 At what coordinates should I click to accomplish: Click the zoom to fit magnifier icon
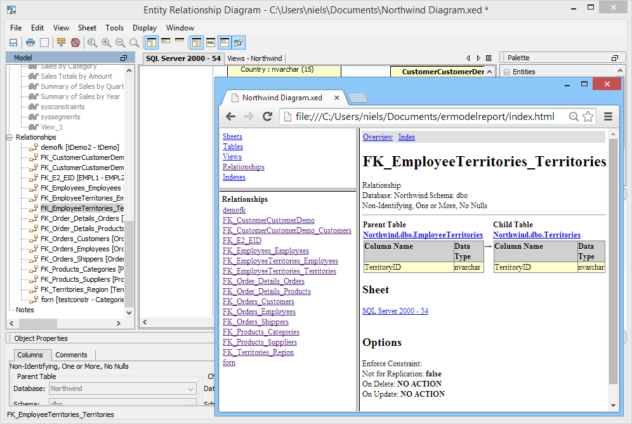click(92, 43)
